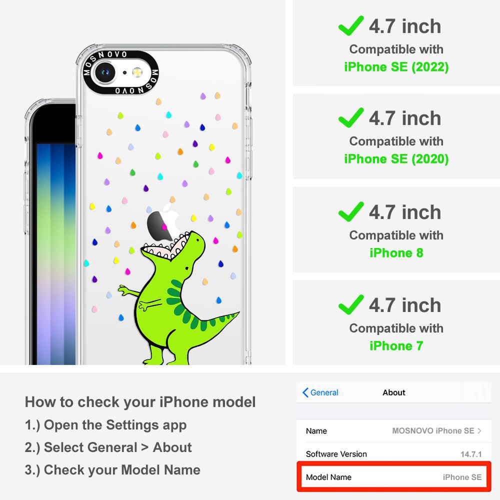Image resolution: width=500 pixels, height=500 pixels.
Task: Click the green checkmark beside iPhone 7
Action: [351, 304]
